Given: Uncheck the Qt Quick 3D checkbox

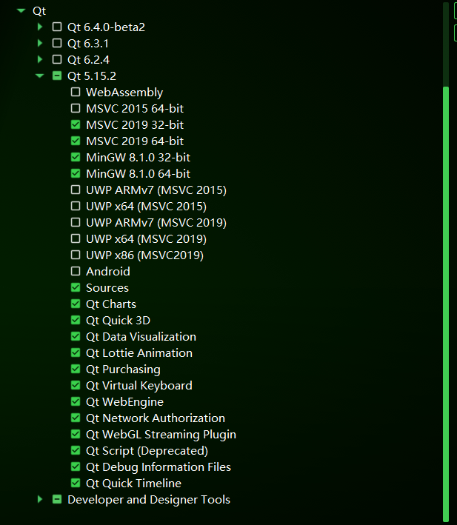Looking at the screenshot, I should click(76, 320).
